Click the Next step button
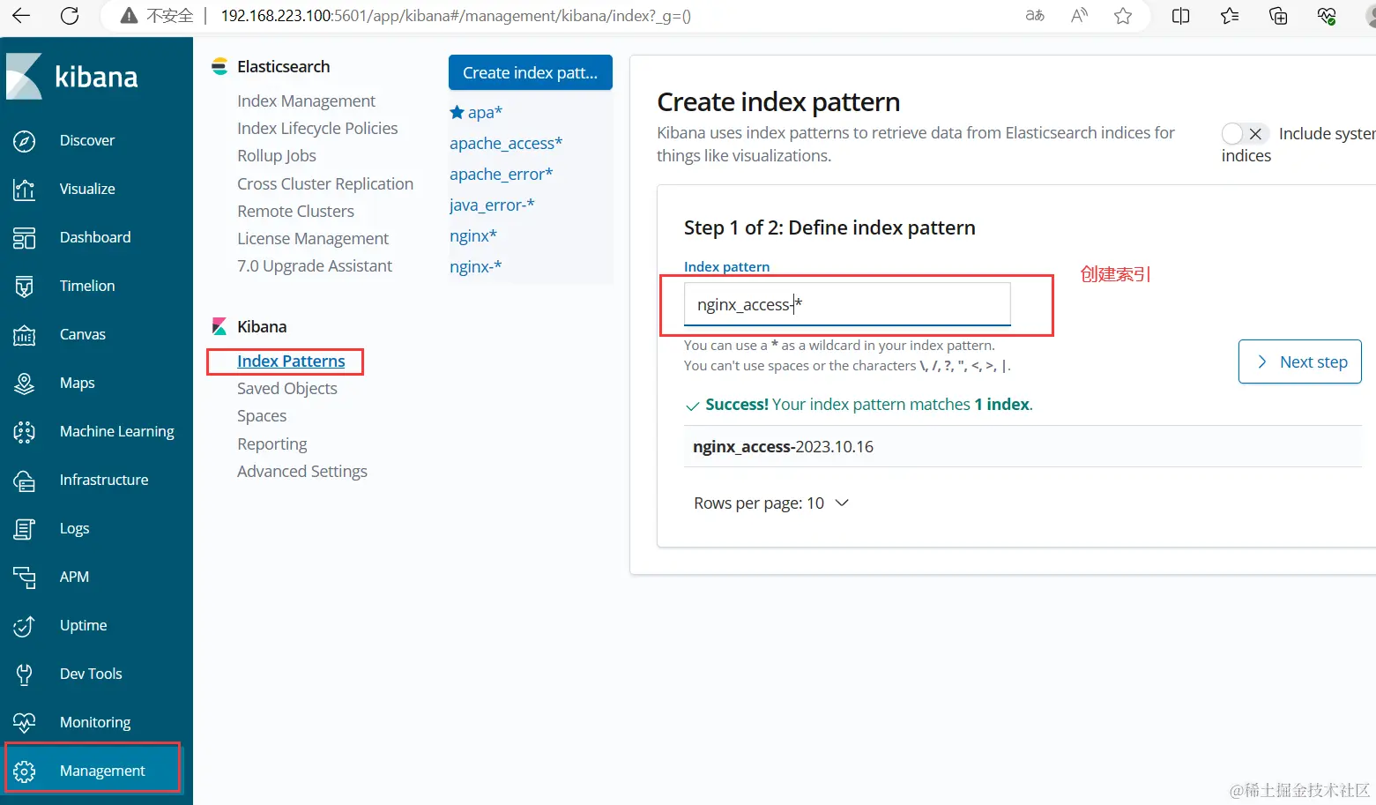The width and height of the screenshot is (1376, 805). [1299, 362]
